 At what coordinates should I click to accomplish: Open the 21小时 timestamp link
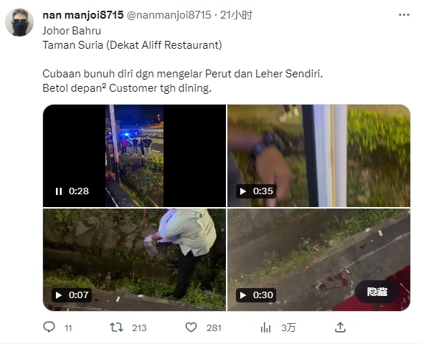pos(236,15)
